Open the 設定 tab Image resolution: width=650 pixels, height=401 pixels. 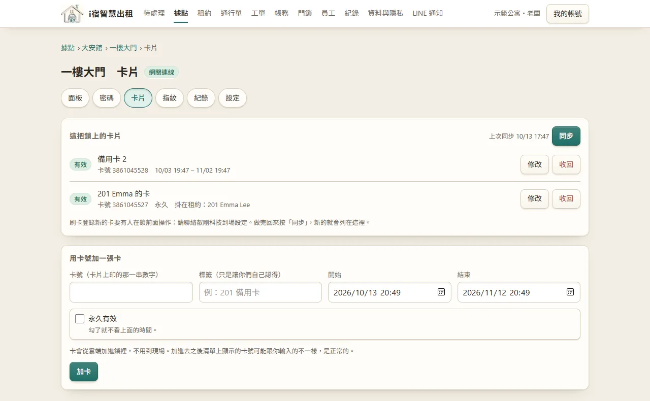[x=233, y=98]
